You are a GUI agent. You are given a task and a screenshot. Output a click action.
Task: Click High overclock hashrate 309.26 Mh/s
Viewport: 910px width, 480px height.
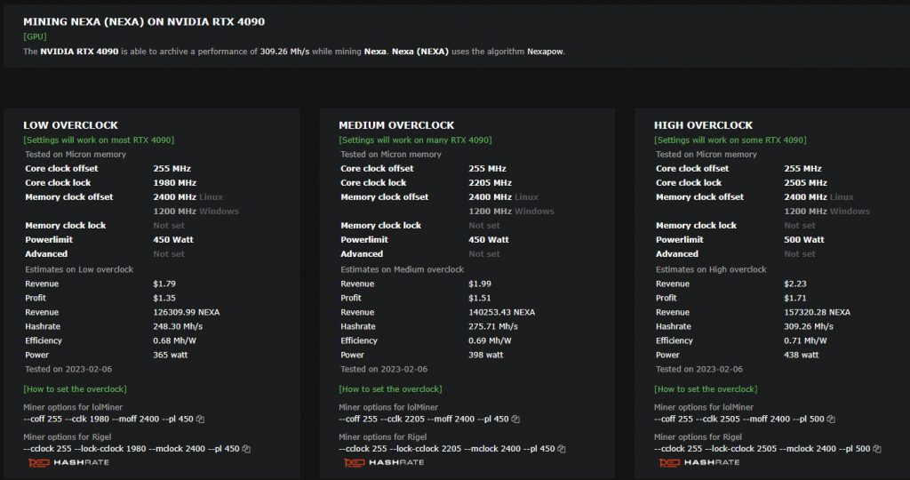pyautogui.click(x=809, y=326)
